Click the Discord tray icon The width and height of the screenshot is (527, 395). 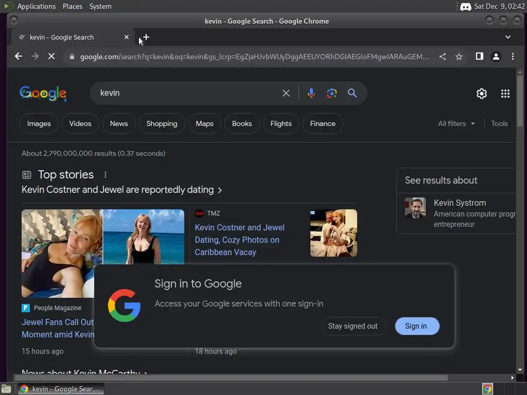(465, 6)
